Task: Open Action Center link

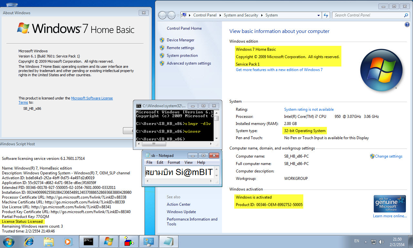Action: pyautogui.click(x=178, y=204)
